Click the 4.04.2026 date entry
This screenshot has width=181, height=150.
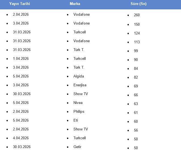click(x=21, y=138)
